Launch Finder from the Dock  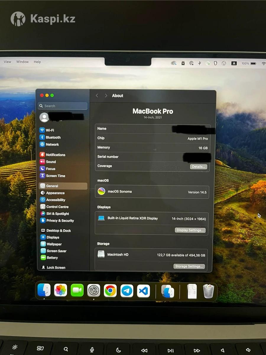click(x=44, y=290)
